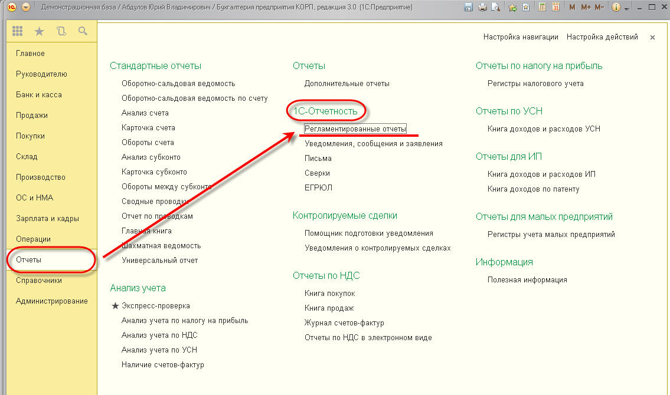Screen dimensions: 670x395
Task: Open Журнал счетов-фактур
Action: (x=344, y=323)
